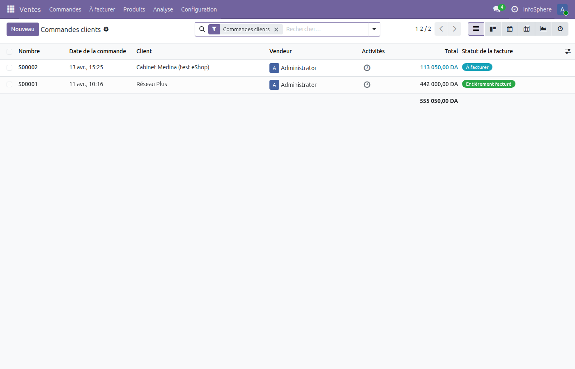
Task: Open the search filters dropdown
Action: (373, 29)
